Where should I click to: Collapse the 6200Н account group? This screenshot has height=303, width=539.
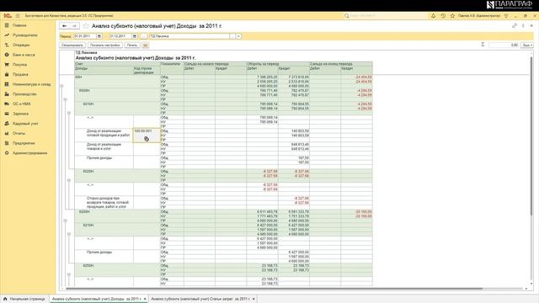point(66,221)
